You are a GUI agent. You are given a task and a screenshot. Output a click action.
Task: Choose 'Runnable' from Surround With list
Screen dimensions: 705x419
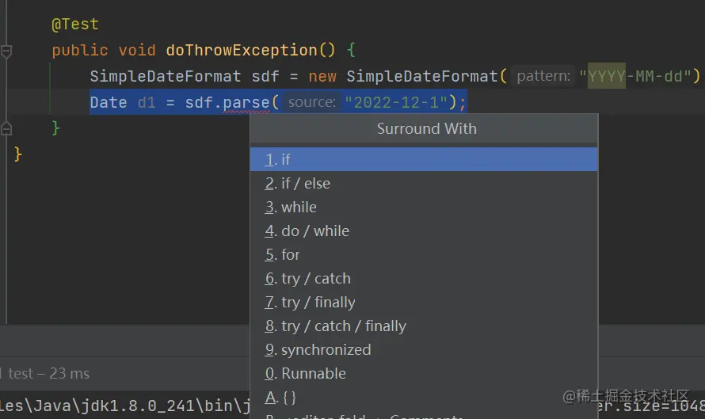click(x=424, y=374)
